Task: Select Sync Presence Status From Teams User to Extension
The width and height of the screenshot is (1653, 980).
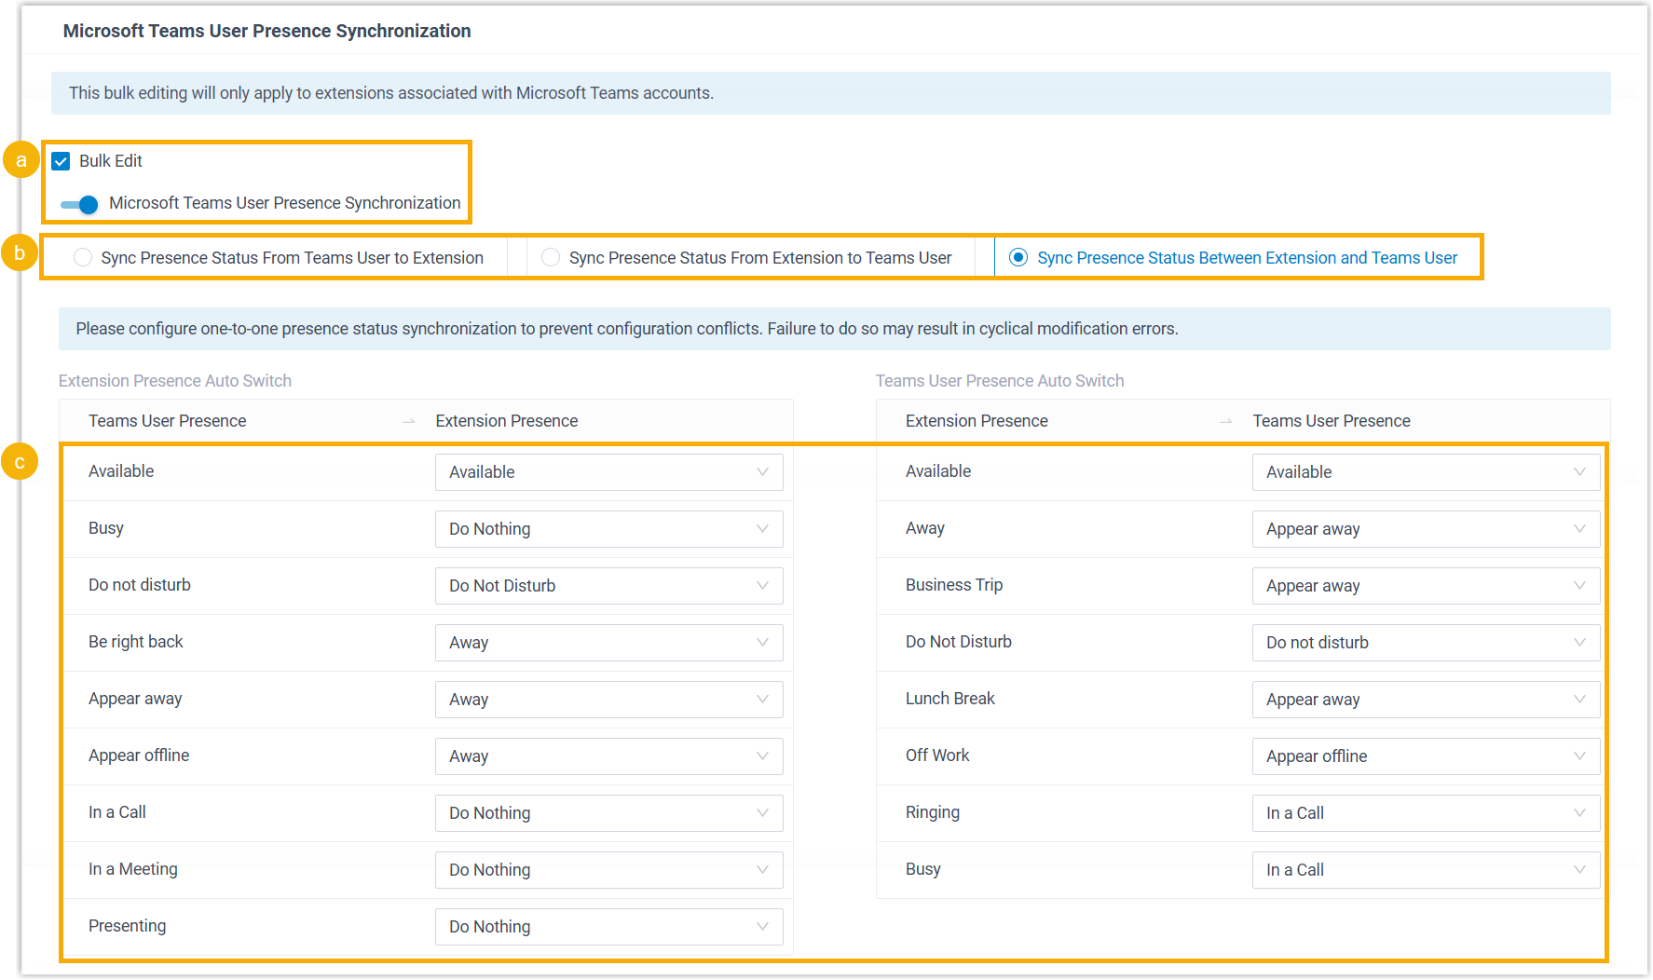Action: pyautogui.click(x=84, y=258)
